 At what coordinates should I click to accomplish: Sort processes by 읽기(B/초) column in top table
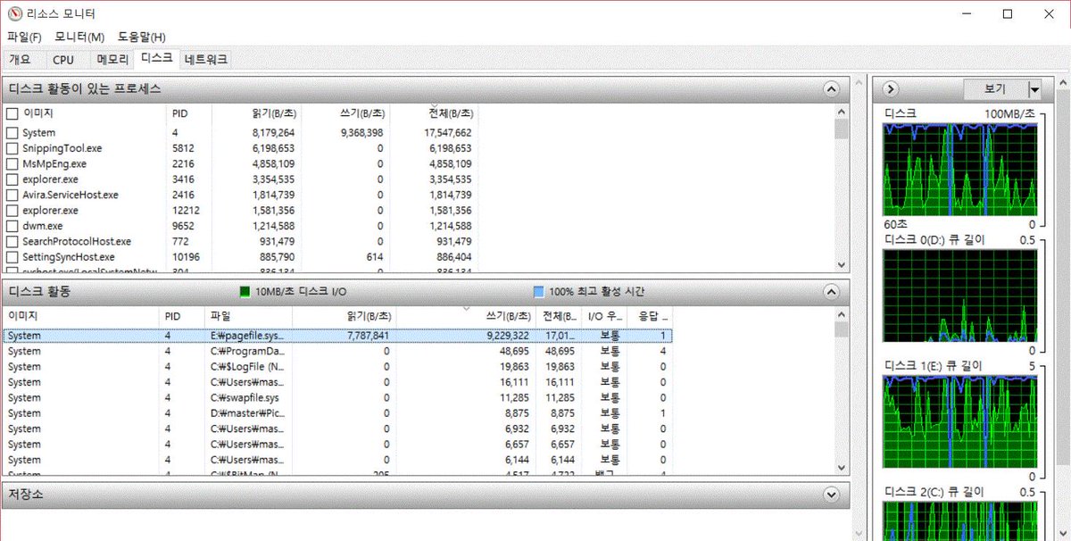[256, 113]
